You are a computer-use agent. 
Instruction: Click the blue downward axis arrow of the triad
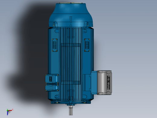8,113
